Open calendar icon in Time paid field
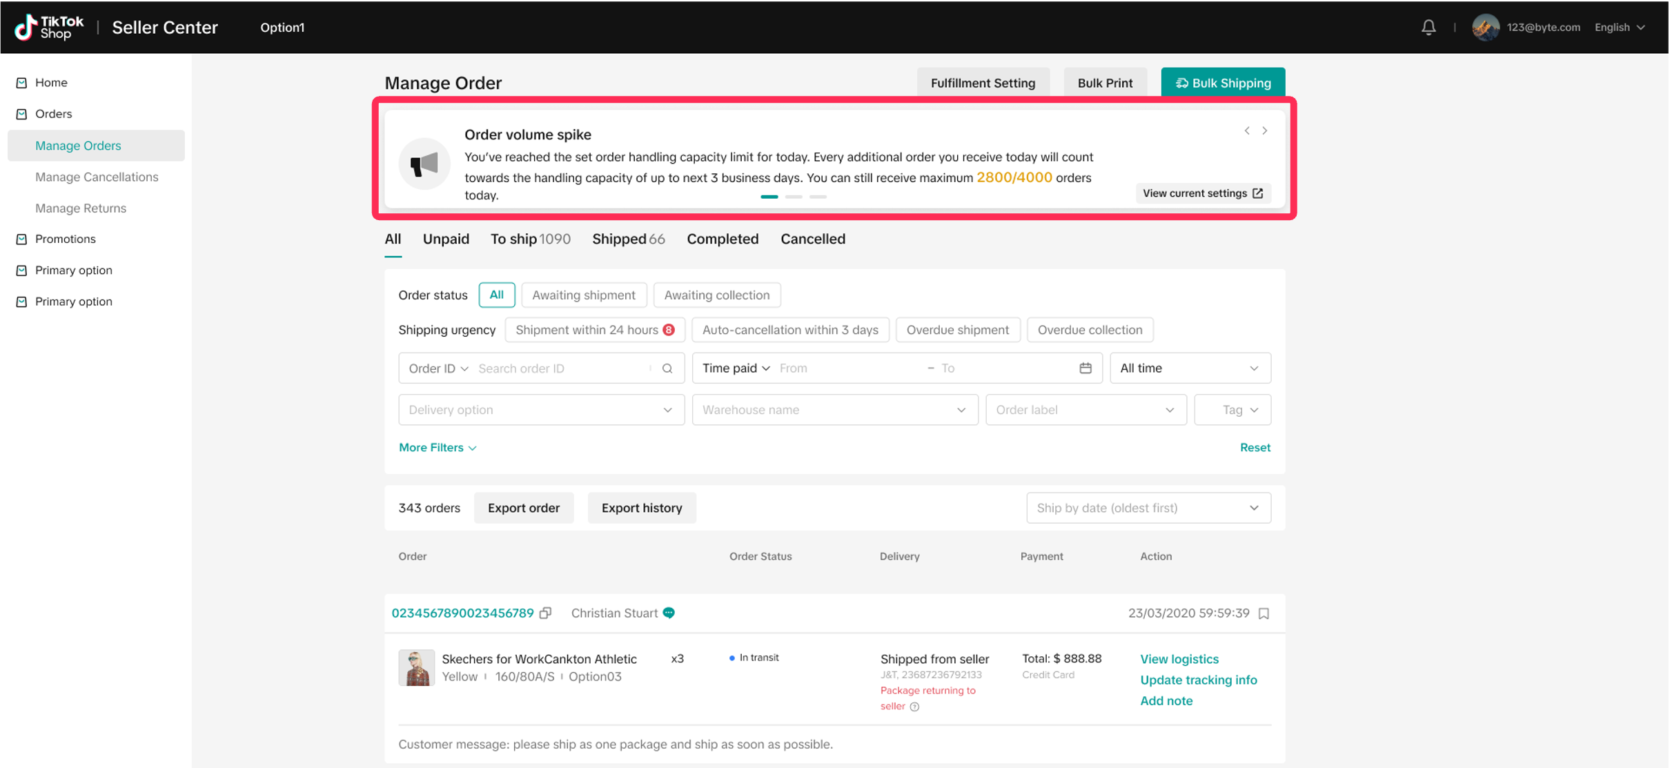This screenshot has height=768, width=1670. pyautogui.click(x=1085, y=368)
